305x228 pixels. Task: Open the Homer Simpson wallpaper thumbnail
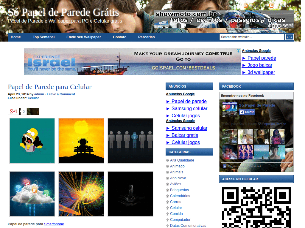coord(32,141)
